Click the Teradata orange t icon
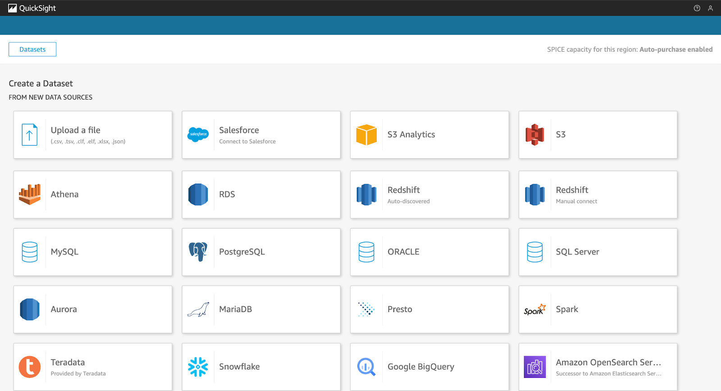 [x=30, y=367]
